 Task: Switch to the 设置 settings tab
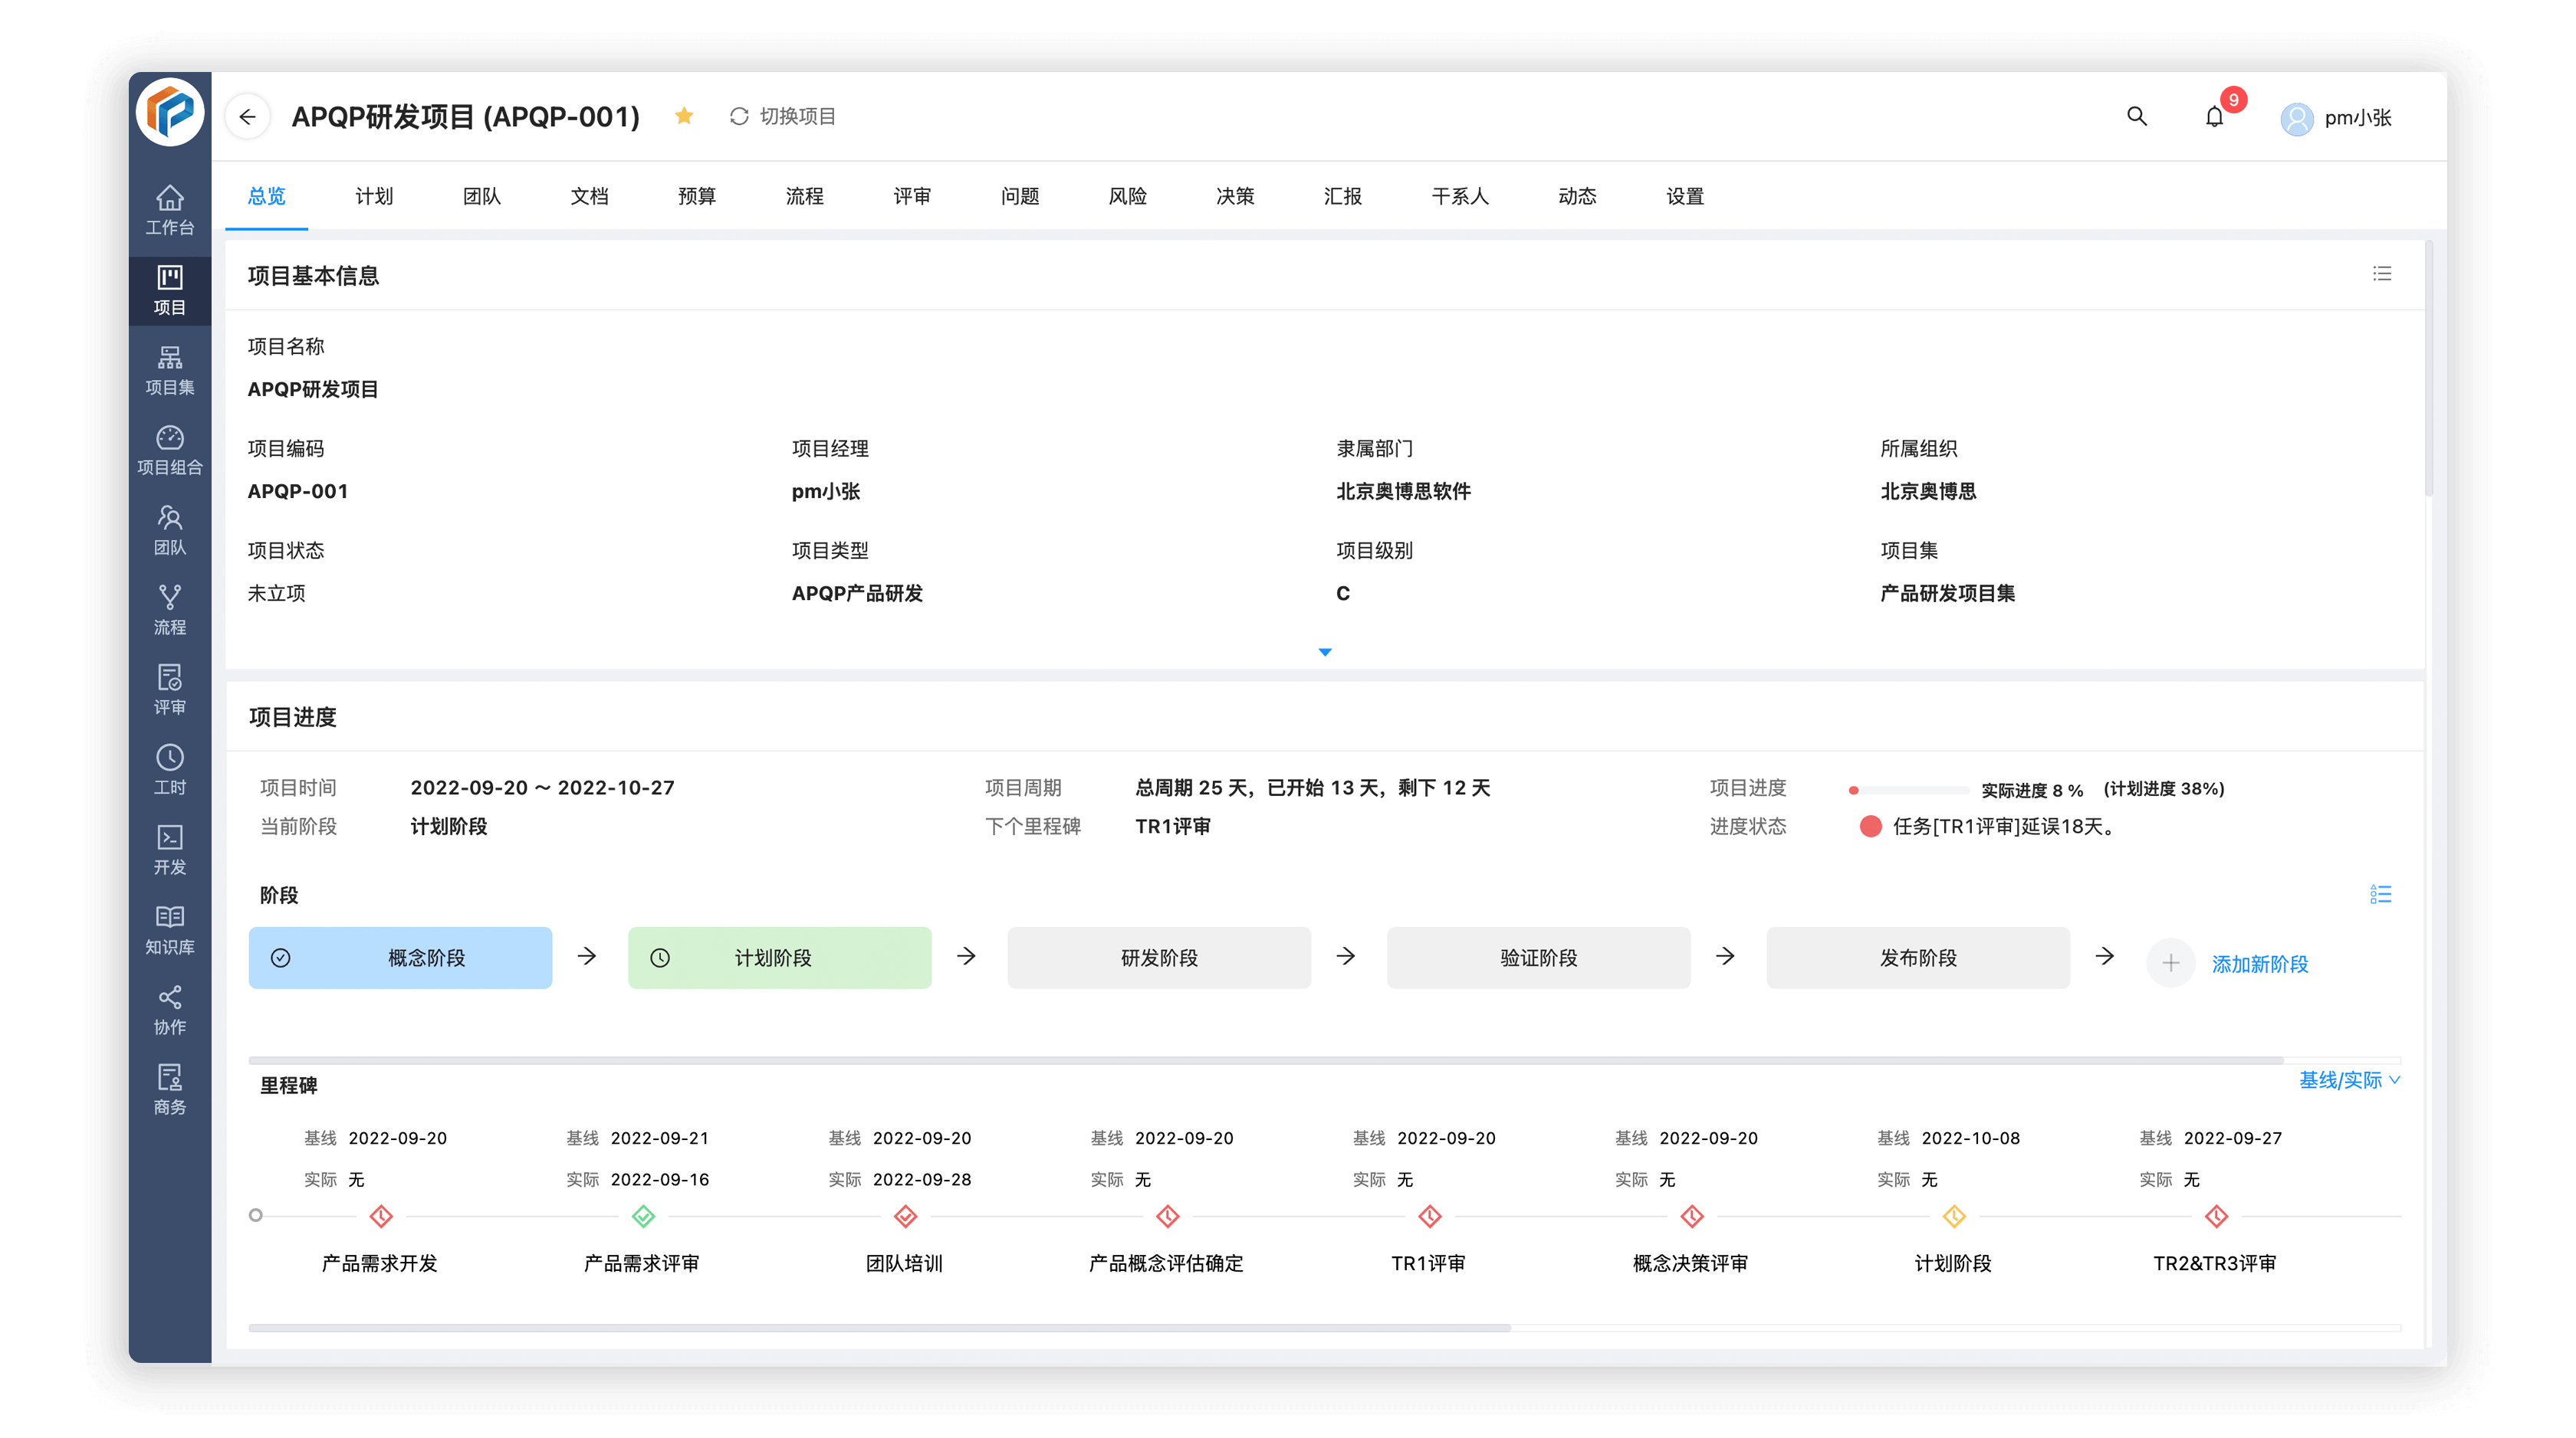[1685, 196]
